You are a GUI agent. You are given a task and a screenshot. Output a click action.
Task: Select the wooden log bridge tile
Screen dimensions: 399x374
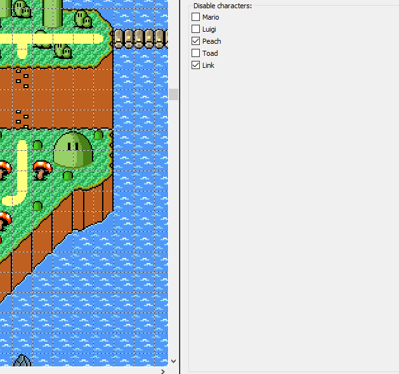pos(141,39)
